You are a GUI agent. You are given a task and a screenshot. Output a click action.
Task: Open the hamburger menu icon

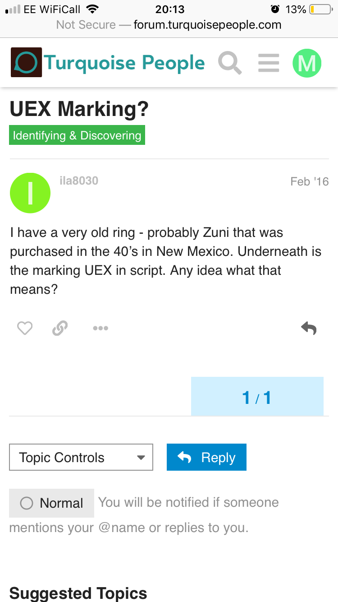tap(269, 63)
